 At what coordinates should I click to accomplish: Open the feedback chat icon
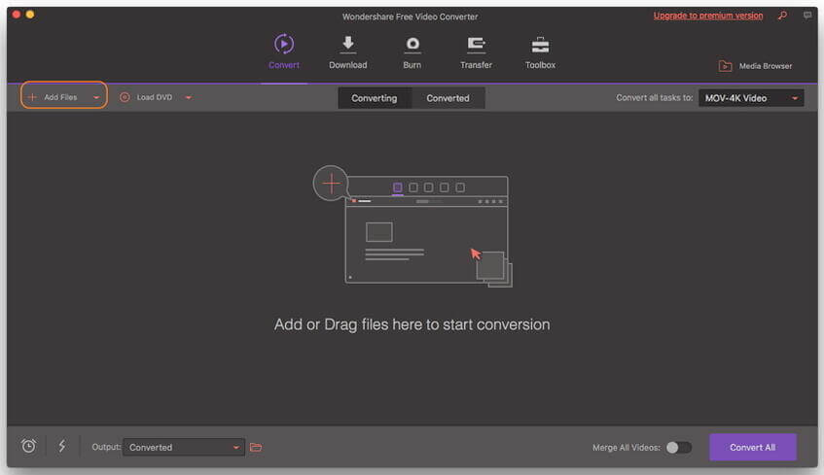point(807,16)
